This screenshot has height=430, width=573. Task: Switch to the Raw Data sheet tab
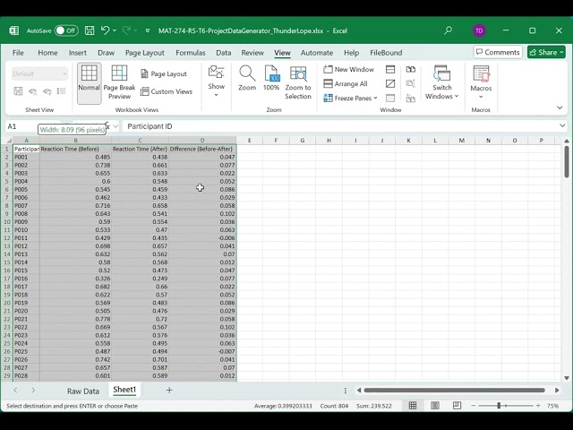point(83,391)
